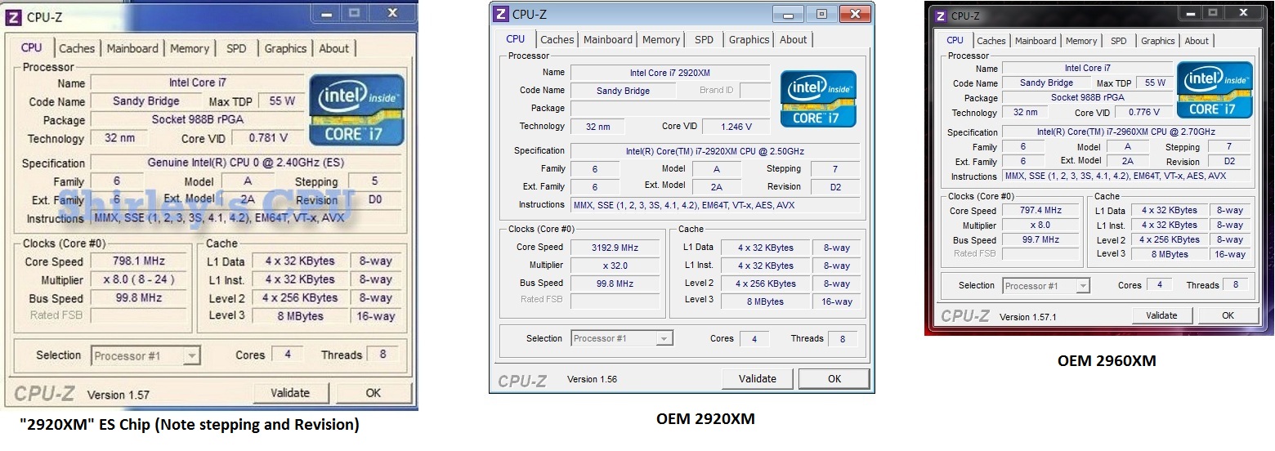Screen dimensions: 1275x451
Task: Open Graphics tab in left ES chip window
Action: [285, 48]
